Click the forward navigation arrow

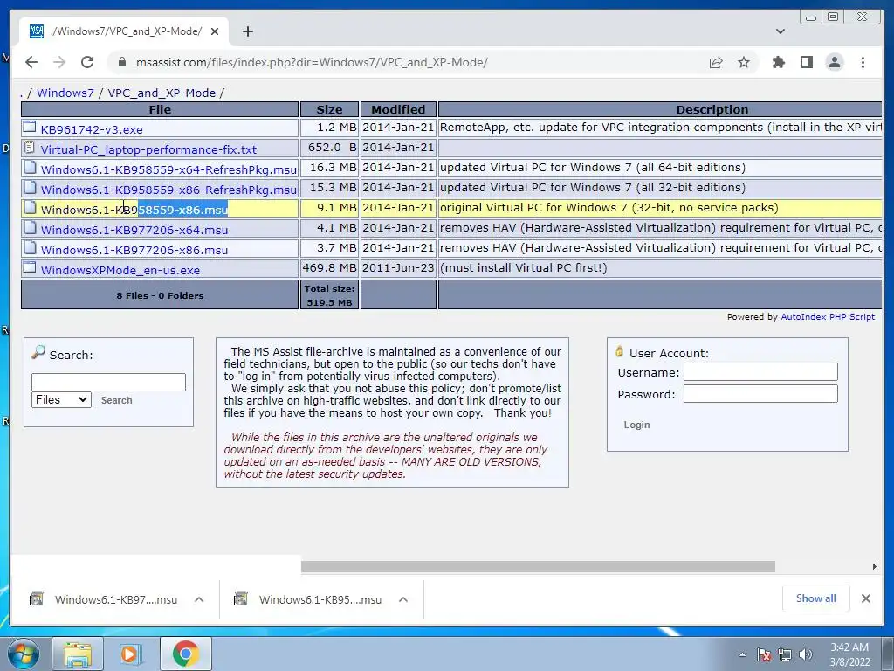(59, 62)
